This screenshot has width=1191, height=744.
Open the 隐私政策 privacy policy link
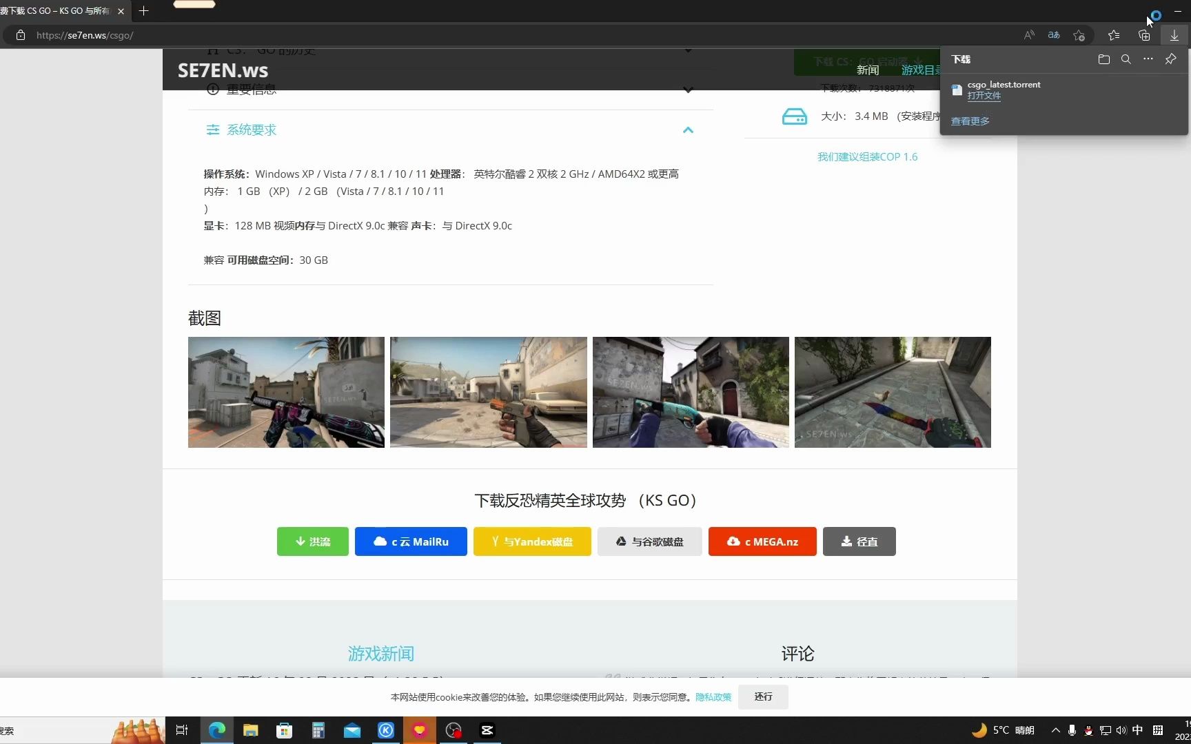(x=713, y=697)
